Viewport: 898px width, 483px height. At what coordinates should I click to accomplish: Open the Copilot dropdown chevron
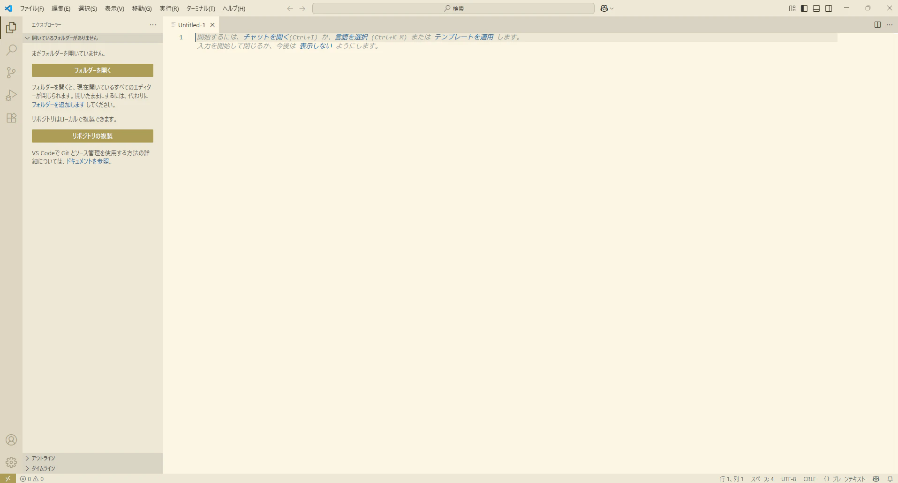(x=612, y=8)
